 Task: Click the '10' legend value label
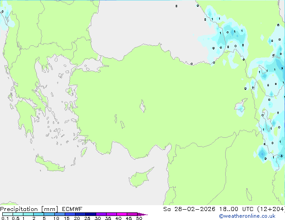56,218
